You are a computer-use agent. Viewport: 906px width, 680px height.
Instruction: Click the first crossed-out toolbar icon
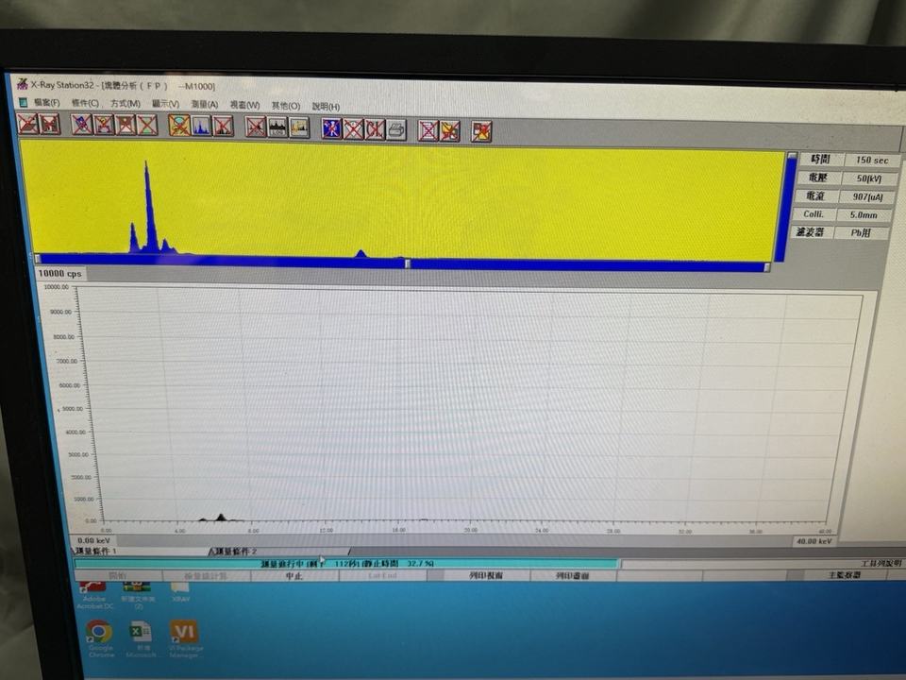click(27, 125)
